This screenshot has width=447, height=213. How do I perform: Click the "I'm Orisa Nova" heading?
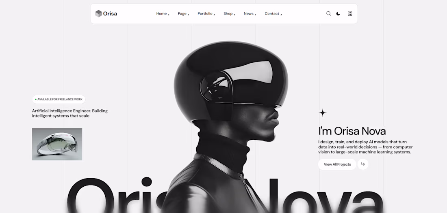pyautogui.click(x=352, y=131)
